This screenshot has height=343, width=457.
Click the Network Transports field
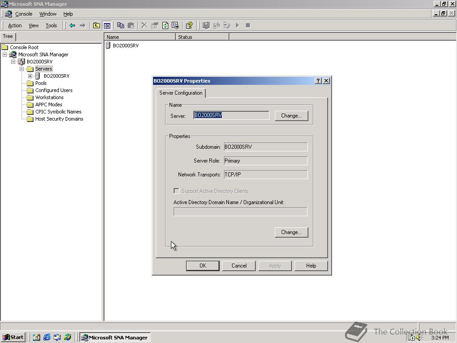[x=266, y=175]
